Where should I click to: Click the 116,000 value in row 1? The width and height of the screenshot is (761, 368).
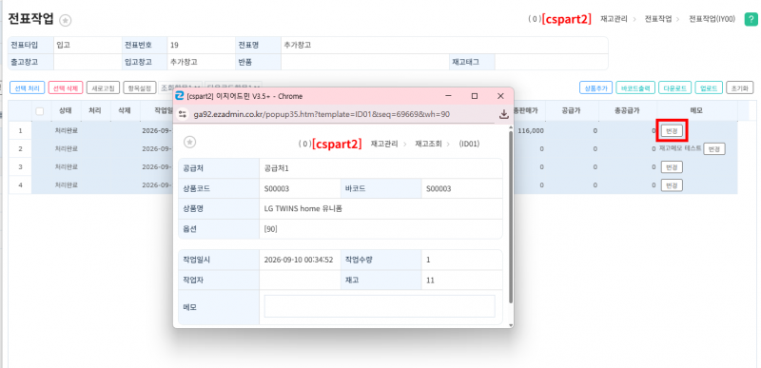click(x=531, y=130)
